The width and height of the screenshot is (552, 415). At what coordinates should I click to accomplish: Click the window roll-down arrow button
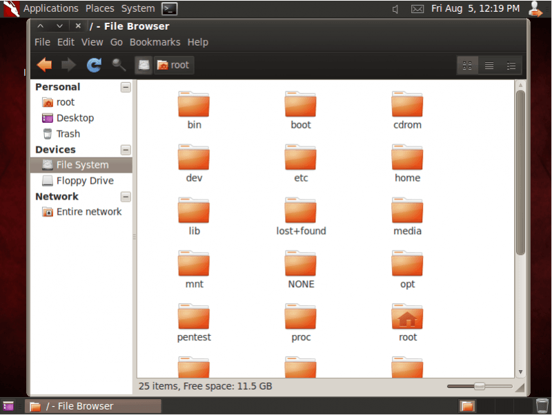click(59, 26)
